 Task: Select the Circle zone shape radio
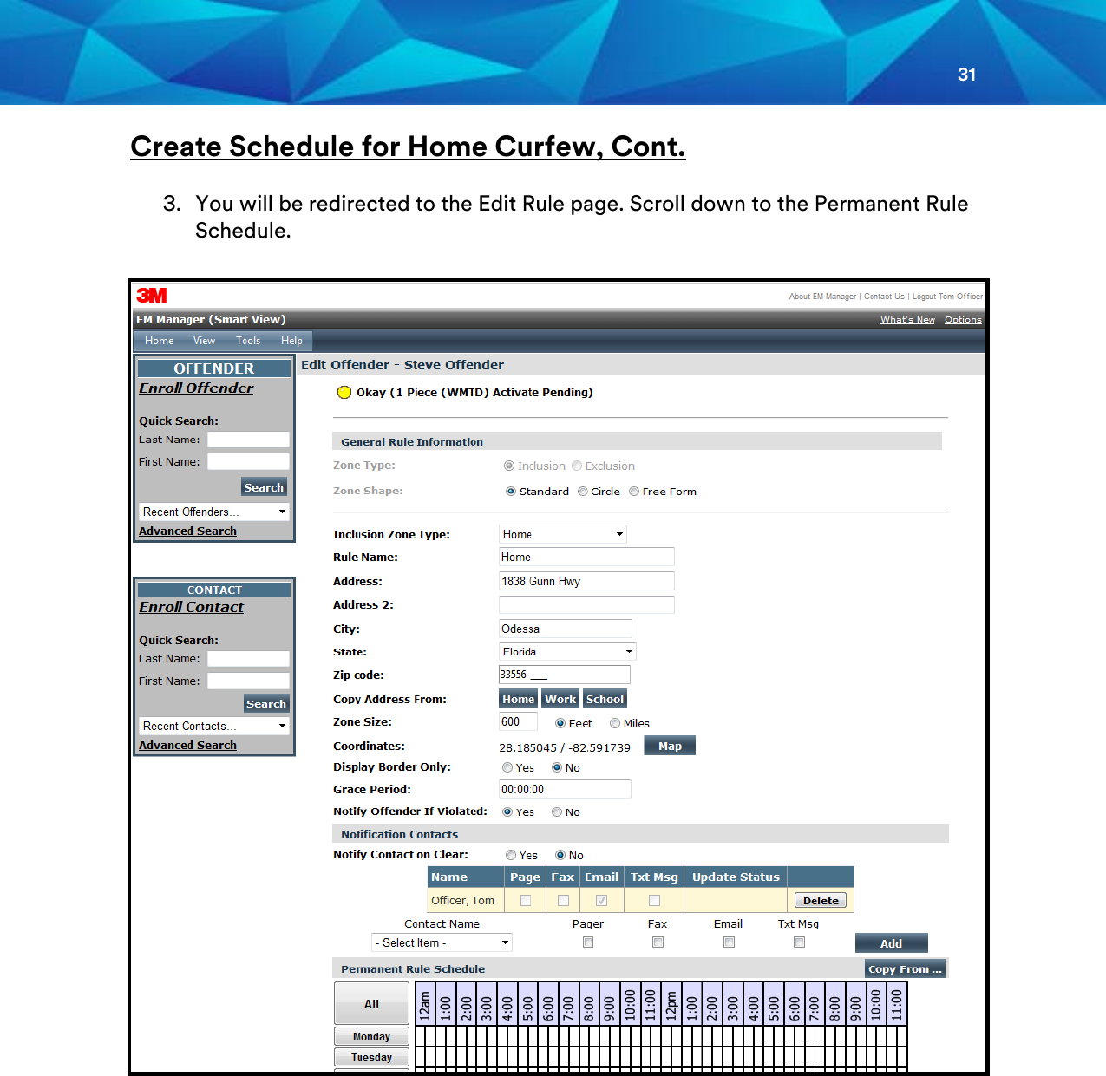tap(583, 492)
